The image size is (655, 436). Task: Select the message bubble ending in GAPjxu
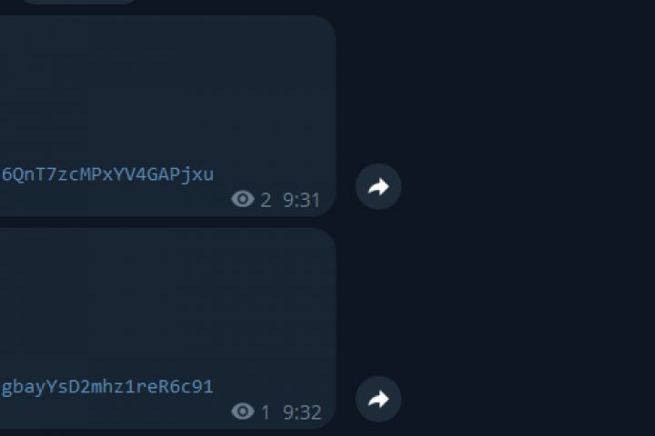pyautogui.click(x=168, y=116)
